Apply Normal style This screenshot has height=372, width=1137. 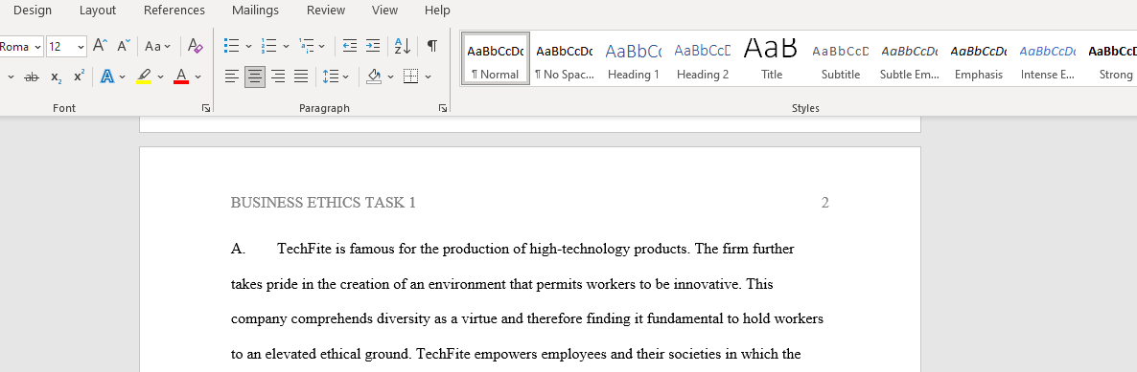click(x=496, y=58)
